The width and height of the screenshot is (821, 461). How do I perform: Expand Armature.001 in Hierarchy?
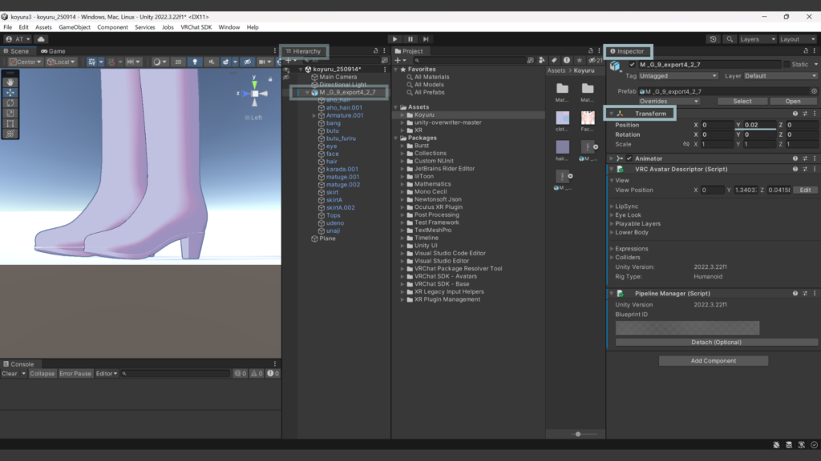[314, 115]
